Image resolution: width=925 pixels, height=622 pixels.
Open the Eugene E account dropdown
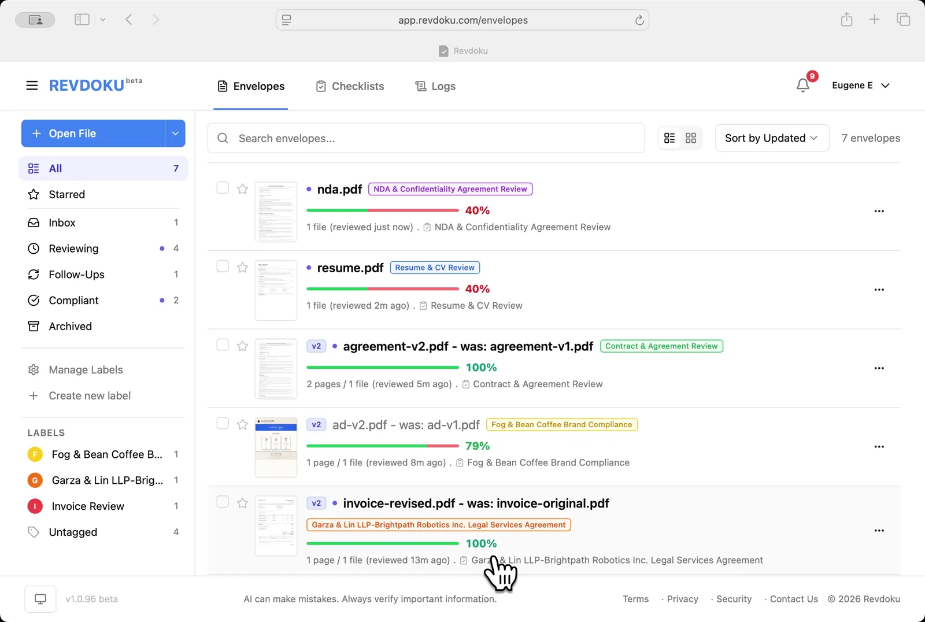861,85
